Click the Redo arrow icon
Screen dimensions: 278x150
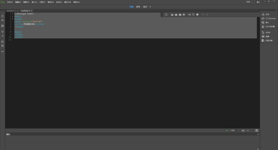(x=207, y=15)
